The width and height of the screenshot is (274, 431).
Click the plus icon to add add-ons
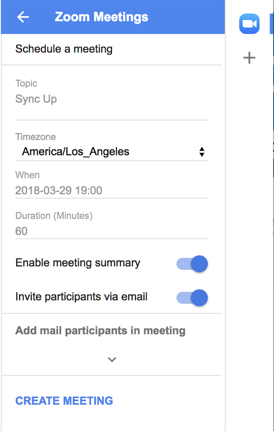[249, 58]
